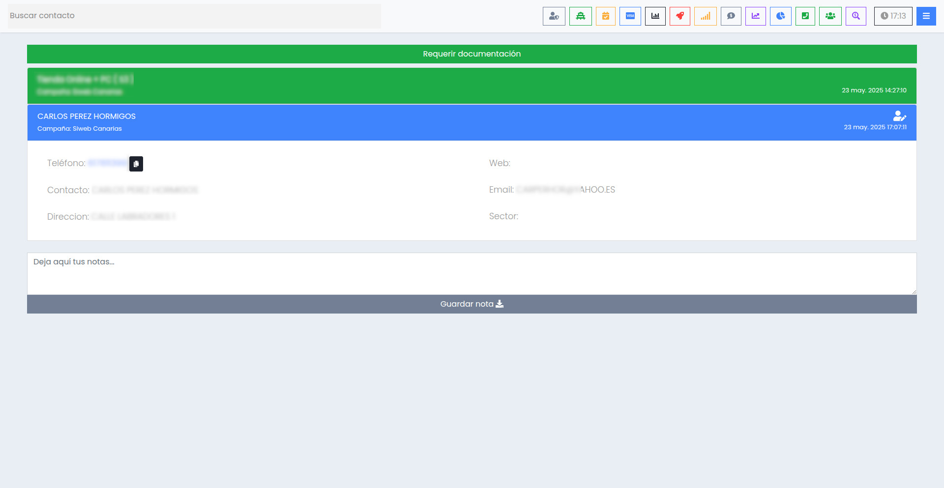Click the blue Visa card icon

tap(630, 16)
